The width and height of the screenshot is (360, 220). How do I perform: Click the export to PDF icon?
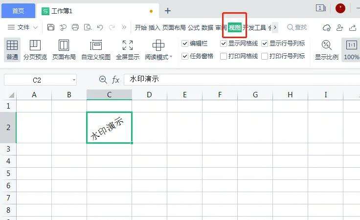tap(63, 27)
